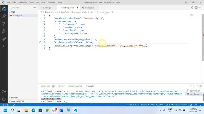Close the terminal panel
This screenshot has width=204, height=114.
[x=201, y=86]
